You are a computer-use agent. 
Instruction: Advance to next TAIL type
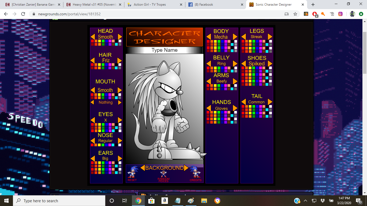[x=270, y=102]
